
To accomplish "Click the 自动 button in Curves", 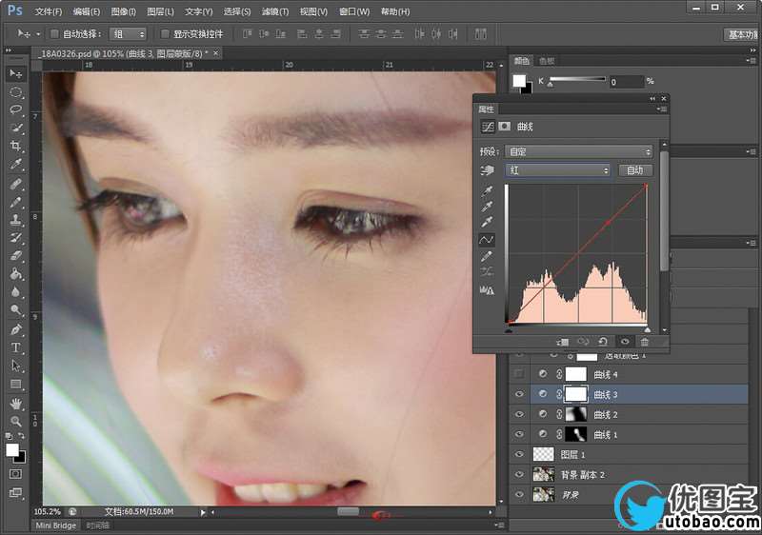I will click(x=634, y=170).
